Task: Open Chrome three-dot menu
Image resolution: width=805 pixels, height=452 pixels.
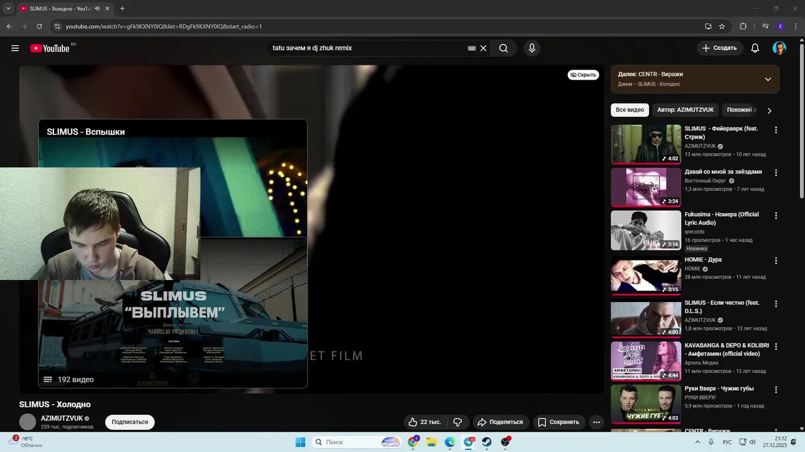Action: [796, 26]
